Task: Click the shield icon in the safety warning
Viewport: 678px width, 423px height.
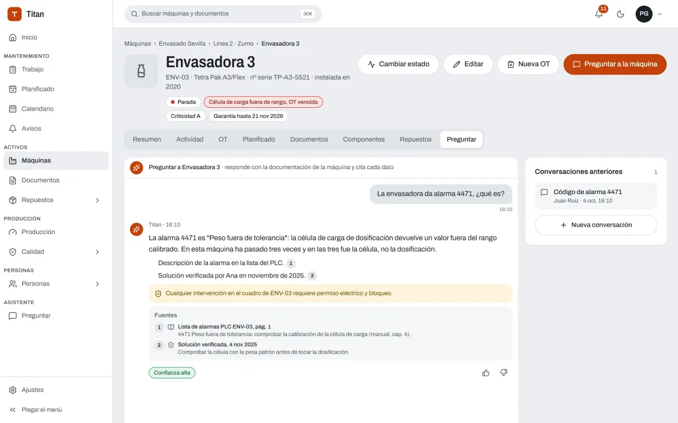Action: coord(158,293)
